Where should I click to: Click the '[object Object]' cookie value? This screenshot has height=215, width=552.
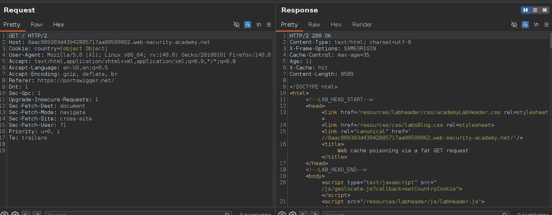click(x=84, y=49)
